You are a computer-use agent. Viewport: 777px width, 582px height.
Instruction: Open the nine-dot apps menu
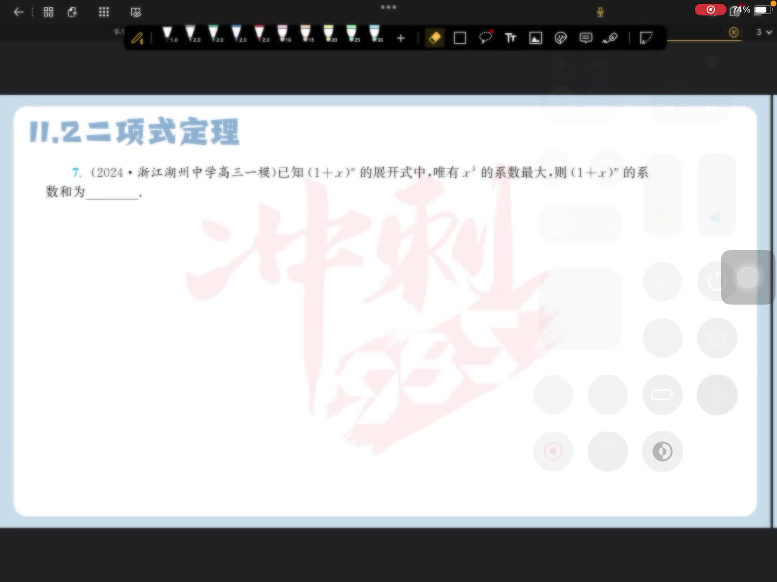(x=104, y=12)
